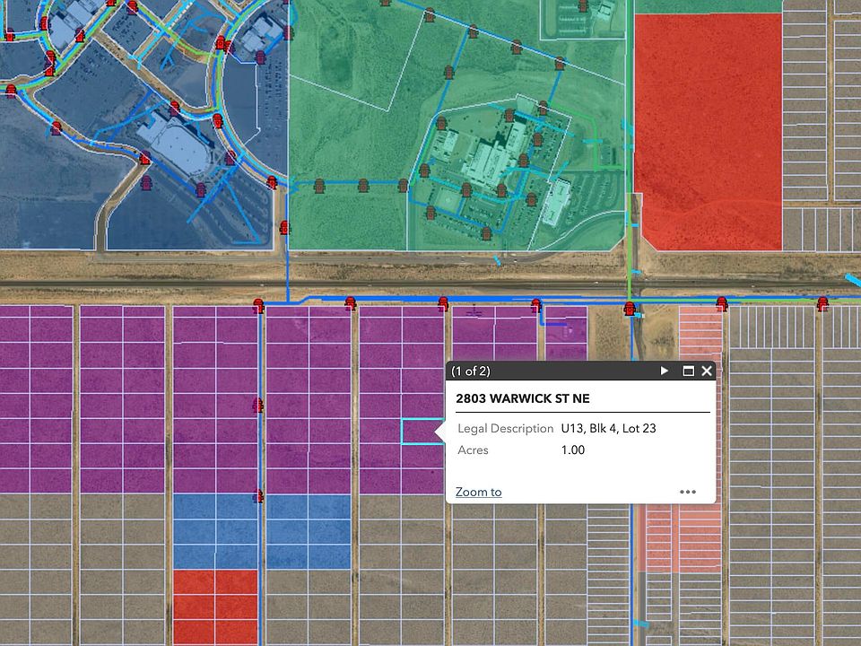Click the Legal Description field label

click(x=505, y=429)
